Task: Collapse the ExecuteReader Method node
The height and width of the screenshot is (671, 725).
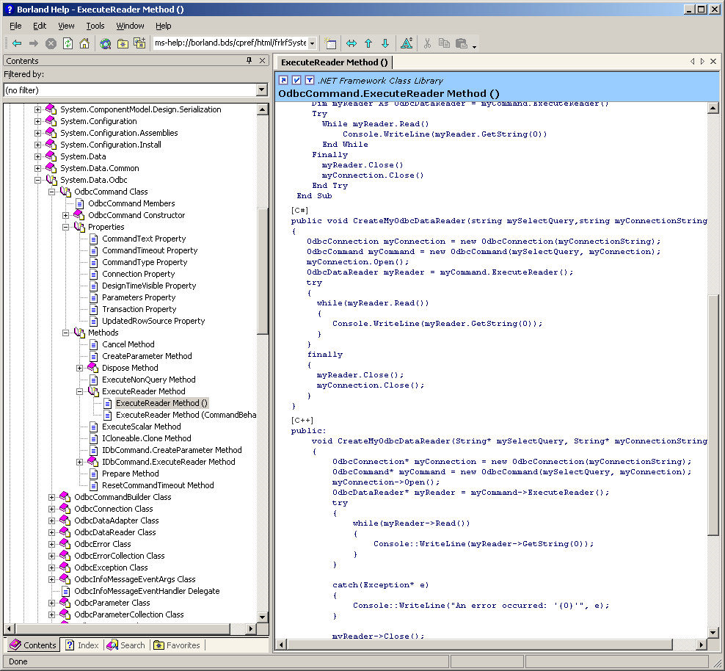Action: tap(79, 391)
